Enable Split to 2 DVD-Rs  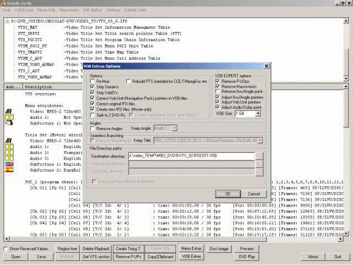(92, 115)
